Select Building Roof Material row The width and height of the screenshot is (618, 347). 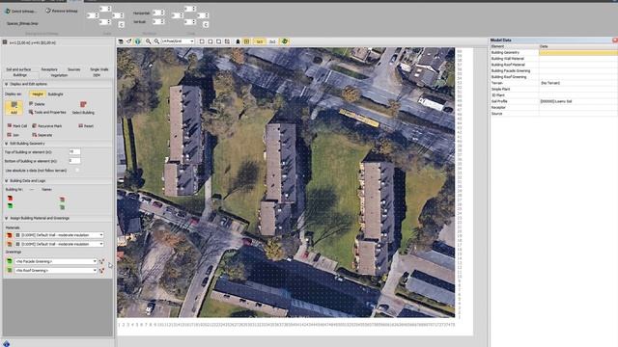pos(553,65)
